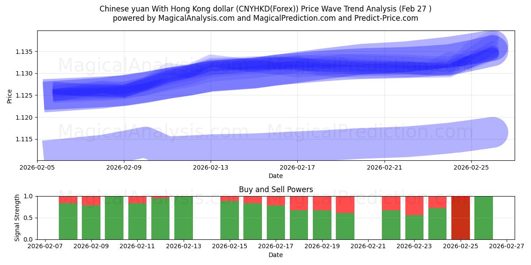Select green bar above 2026-02-09 signal tick
This screenshot has width=531, height=265.
pos(91,223)
